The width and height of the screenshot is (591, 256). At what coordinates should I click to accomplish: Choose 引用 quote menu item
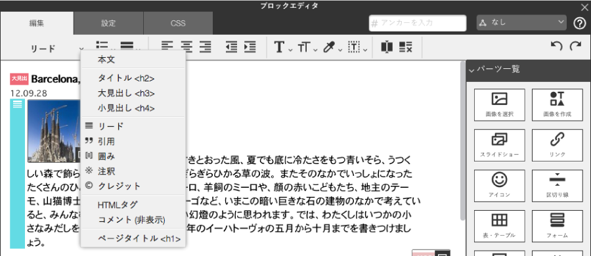(x=133, y=141)
